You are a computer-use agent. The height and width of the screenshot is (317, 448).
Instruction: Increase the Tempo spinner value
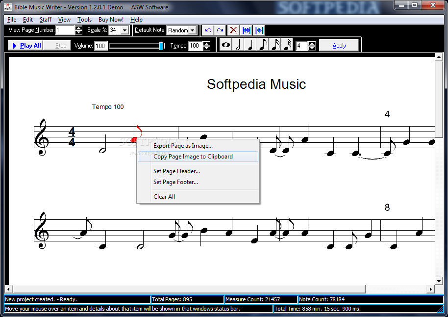coord(206,43)
